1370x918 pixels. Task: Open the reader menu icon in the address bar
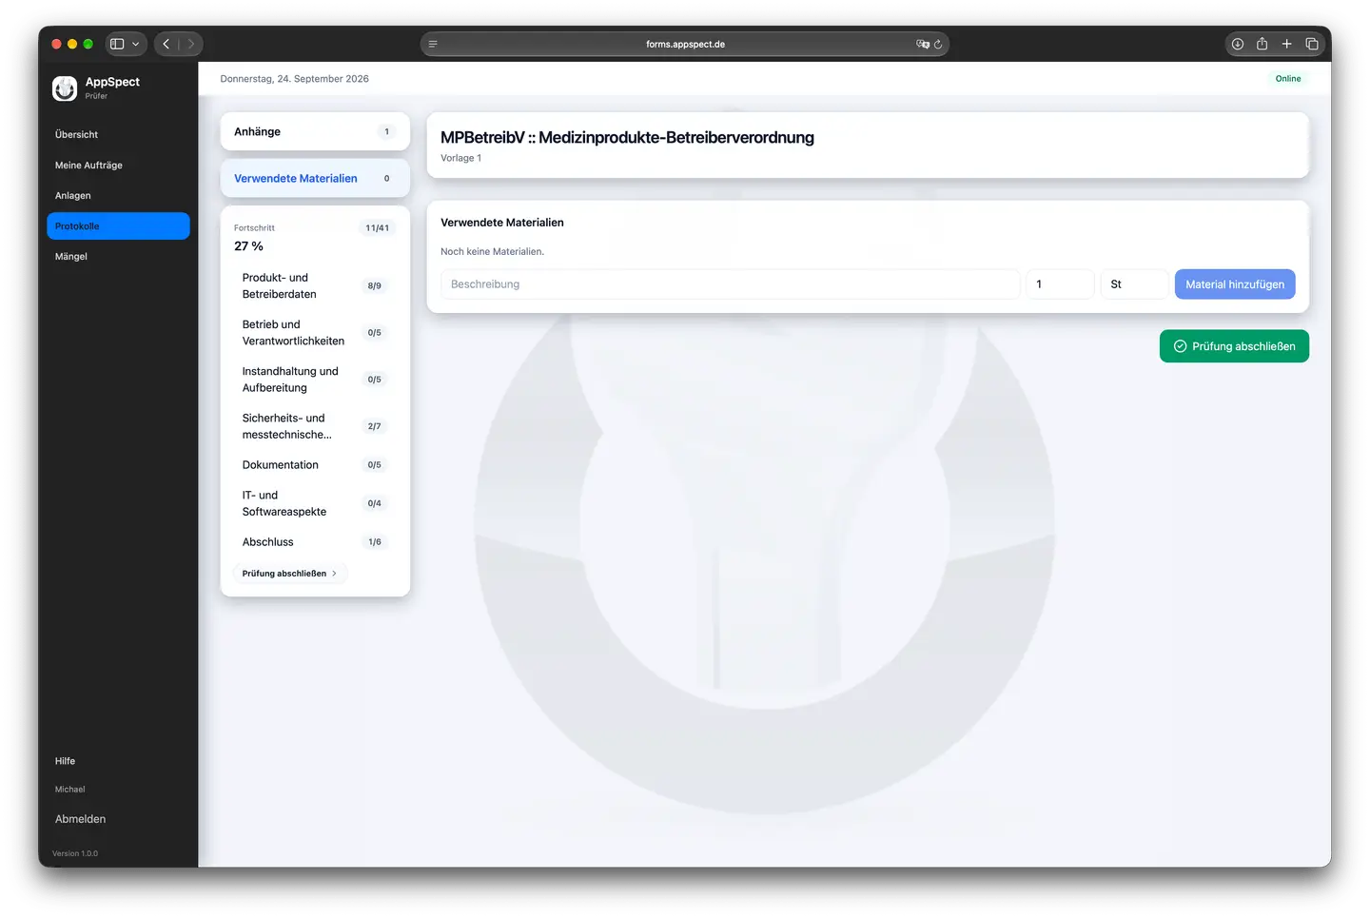[433, 44]
